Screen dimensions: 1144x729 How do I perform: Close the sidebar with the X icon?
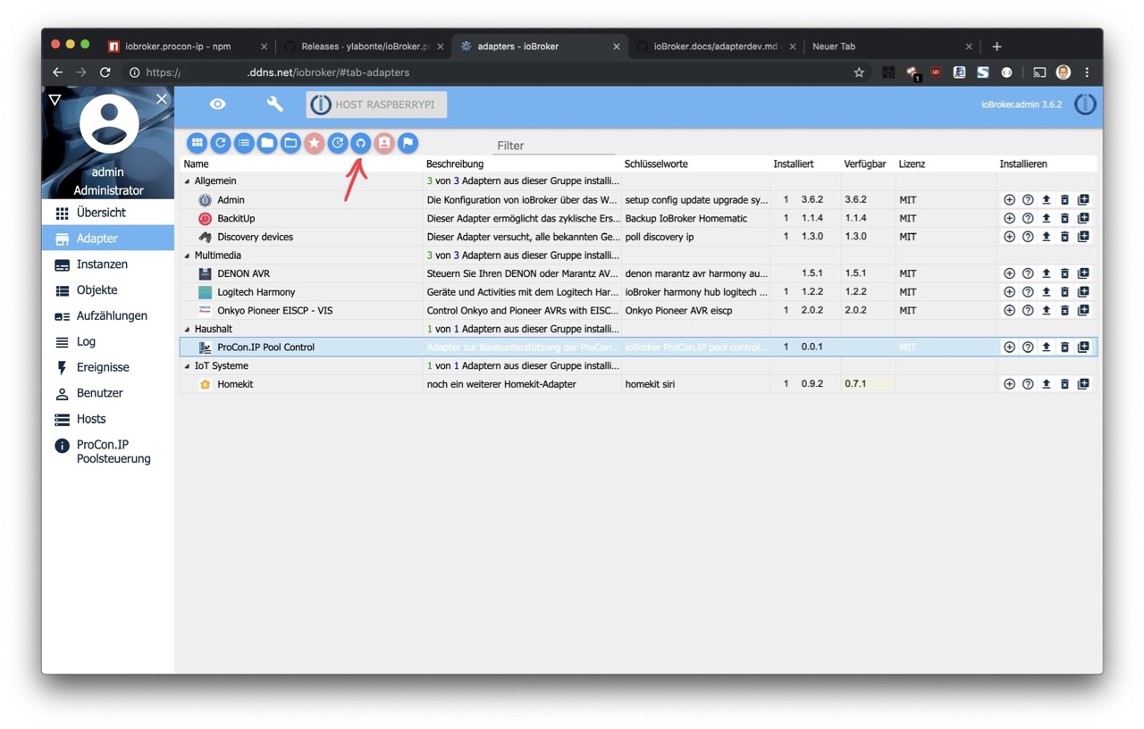tap(162, 99)
